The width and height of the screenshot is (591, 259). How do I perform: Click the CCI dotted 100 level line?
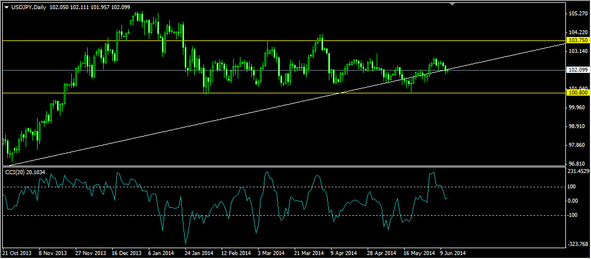pos(284,187)
